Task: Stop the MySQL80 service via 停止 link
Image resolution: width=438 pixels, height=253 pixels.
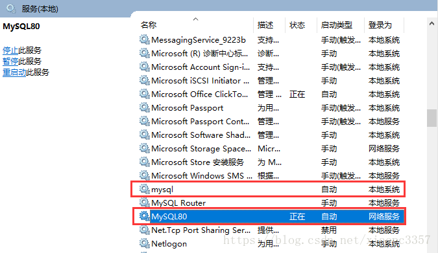Action: (10, 50)
